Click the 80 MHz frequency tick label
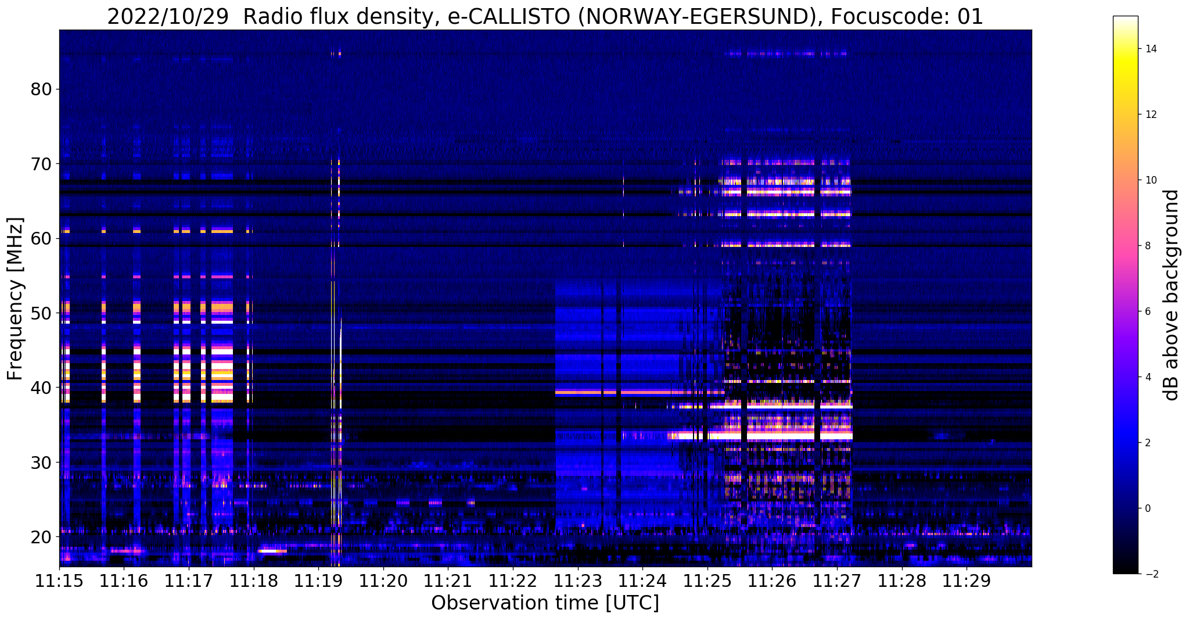Image resolution: width=1189 pixels, height=620 pixels. click(41, 89)
